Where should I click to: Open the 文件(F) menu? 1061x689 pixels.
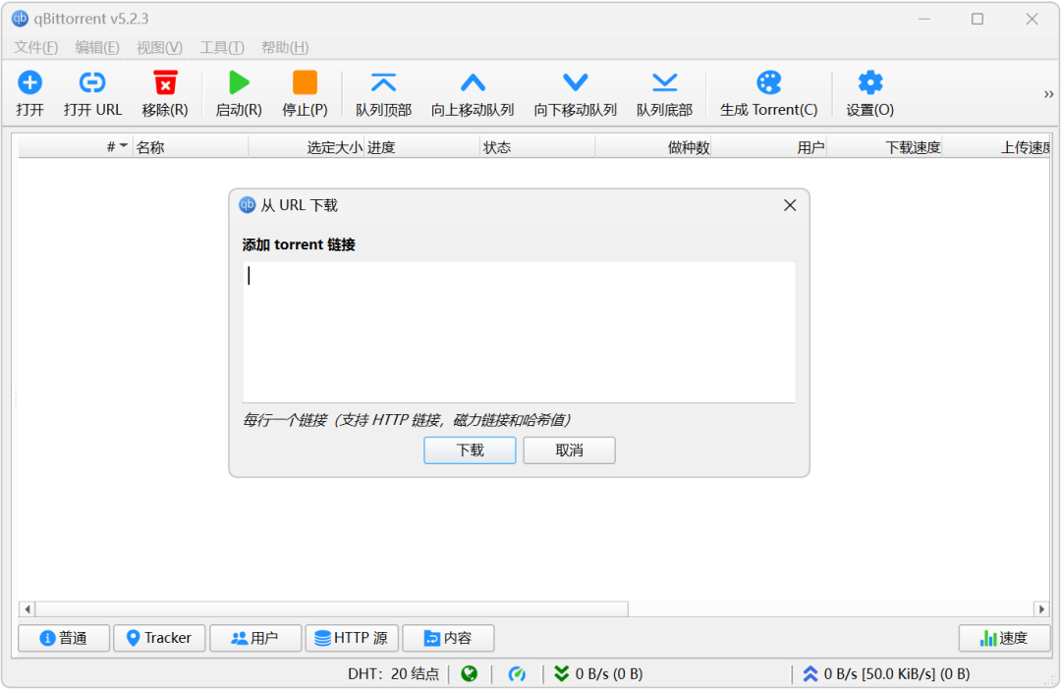point(36,47)
